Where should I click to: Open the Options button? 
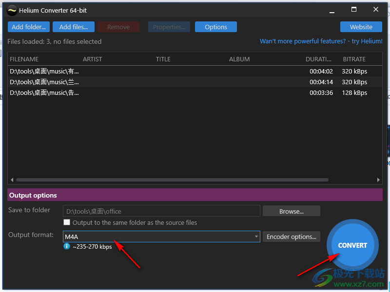pyautogui.click(x=216, y=27)
